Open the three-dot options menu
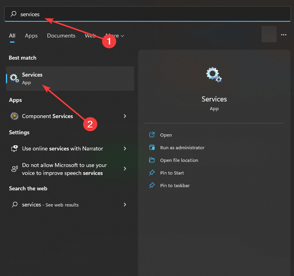The width and height of the screenshot is (294, 276). click(284, 35)
